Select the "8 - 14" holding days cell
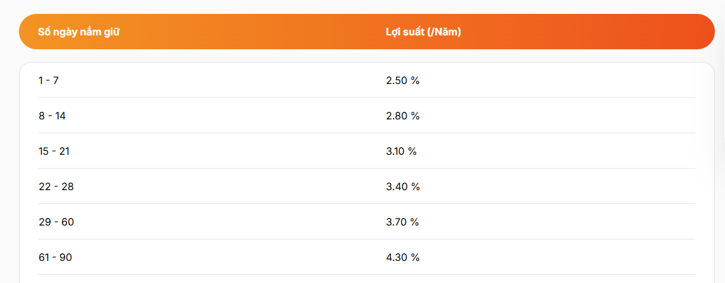The width and height of the screenshot is (725, 283). (53, 116)
